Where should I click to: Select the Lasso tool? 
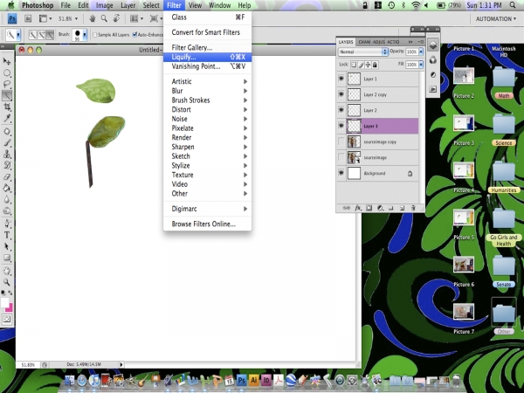pos(7,84)
